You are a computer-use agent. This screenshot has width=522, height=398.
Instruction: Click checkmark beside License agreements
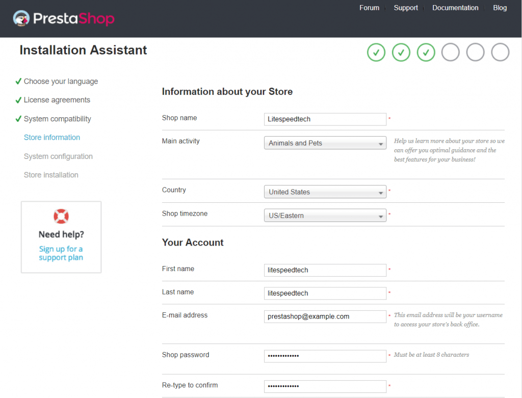pyautogui.click(x=18, y=100)
